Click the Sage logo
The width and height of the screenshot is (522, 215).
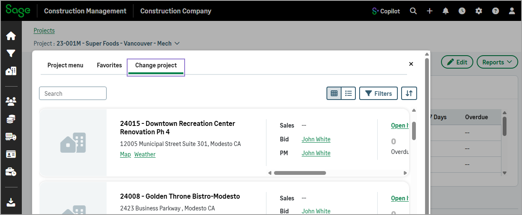point(18,10)
